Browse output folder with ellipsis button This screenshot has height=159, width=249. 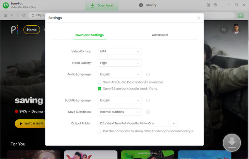tap(174, 123)
